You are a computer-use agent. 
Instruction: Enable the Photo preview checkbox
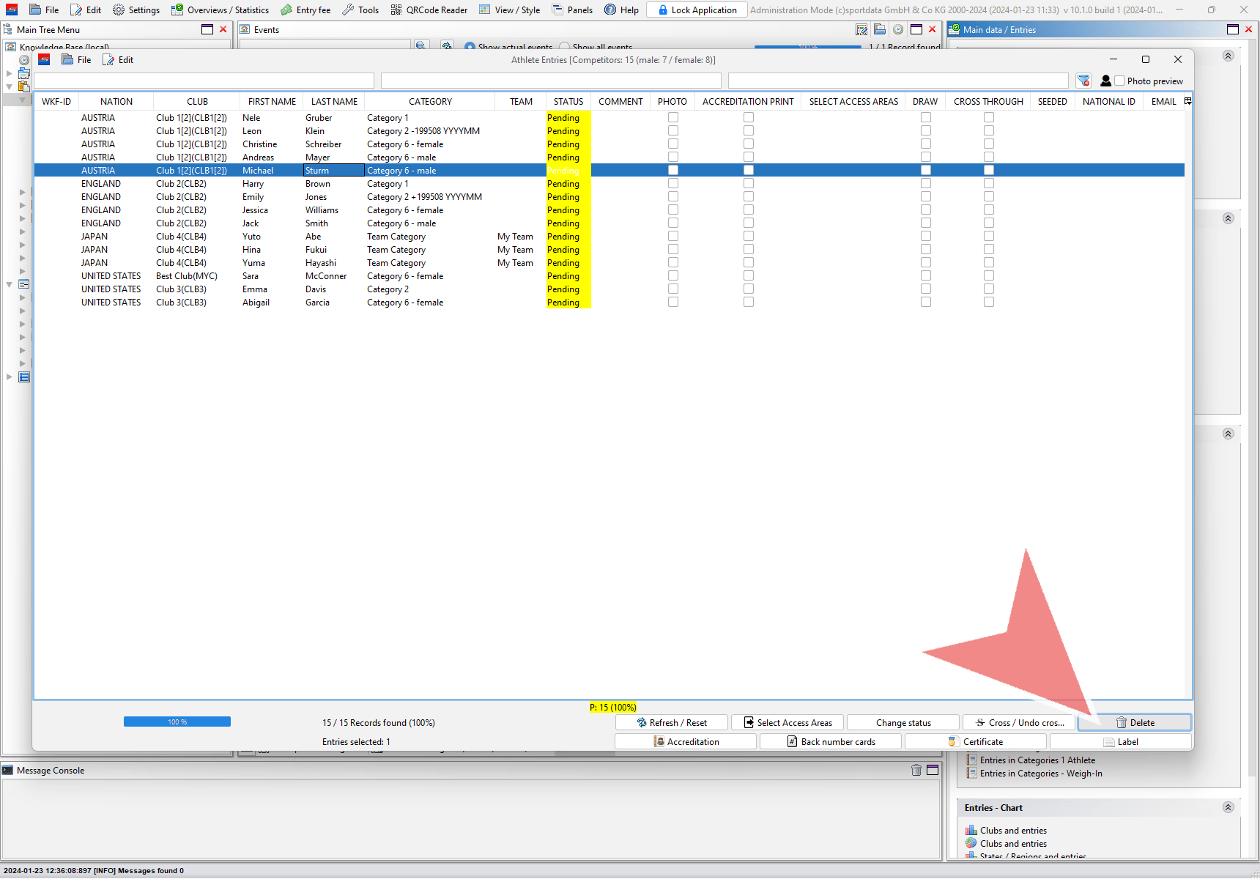1119,81
